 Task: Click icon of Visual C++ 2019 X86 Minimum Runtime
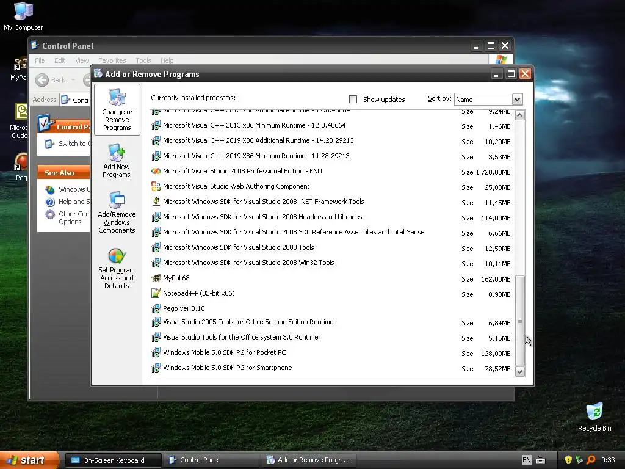point(156,156)
